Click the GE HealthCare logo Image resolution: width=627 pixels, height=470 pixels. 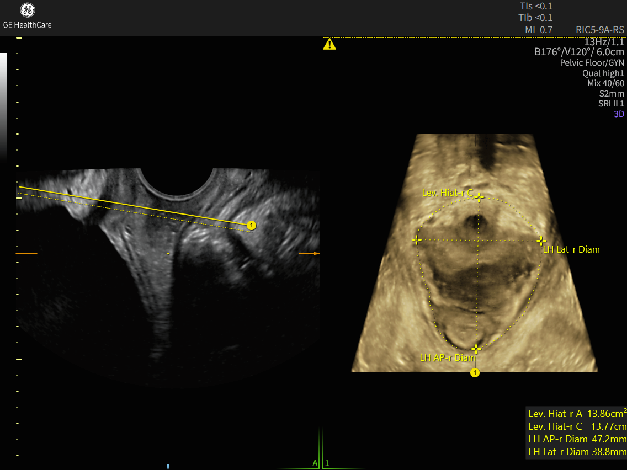click(x=27, y=16)
